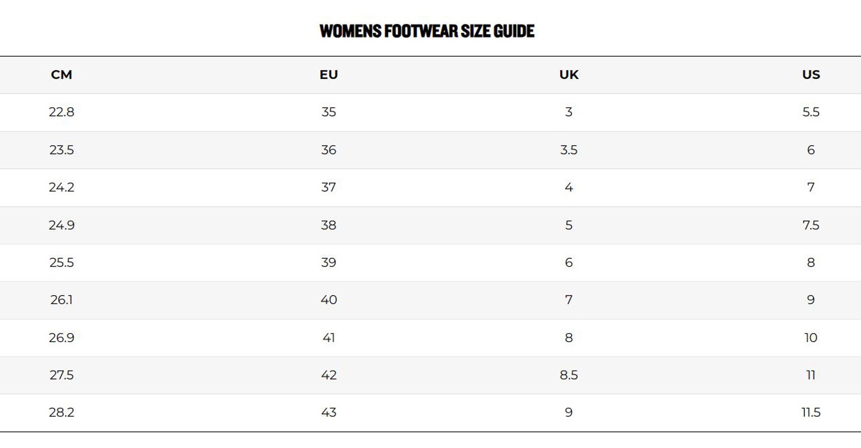Click the 24.2 cm cell

pos(62,188)
